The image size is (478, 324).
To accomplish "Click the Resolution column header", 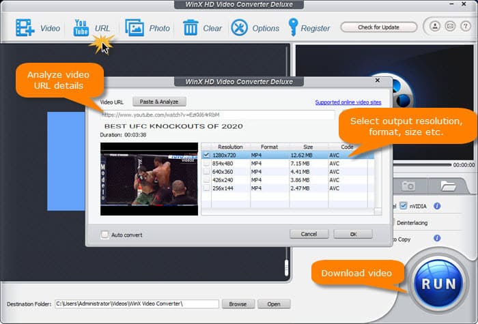I will pos(231,147).
